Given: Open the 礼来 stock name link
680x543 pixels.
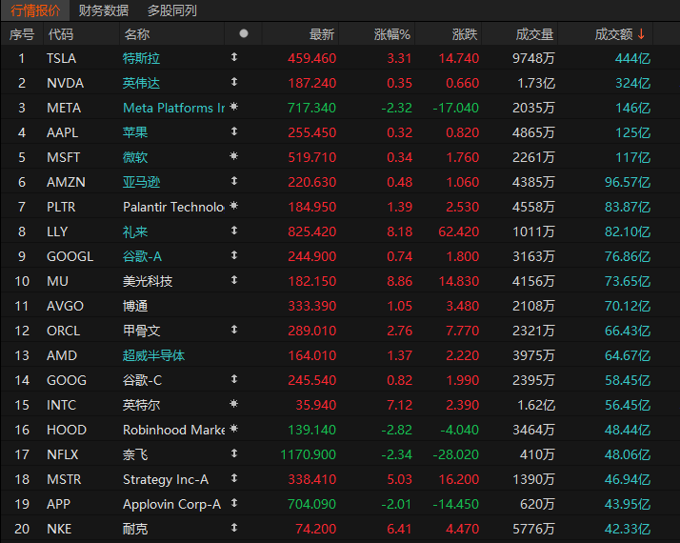Looking at the screenshot, I should (135, 231).
